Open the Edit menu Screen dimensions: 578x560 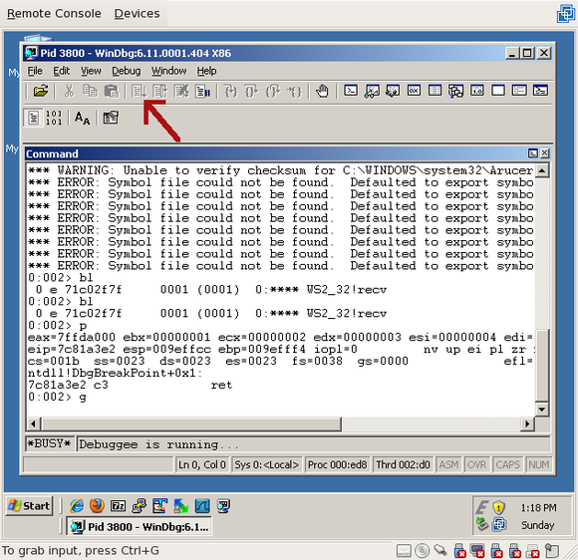pos(61,71)
